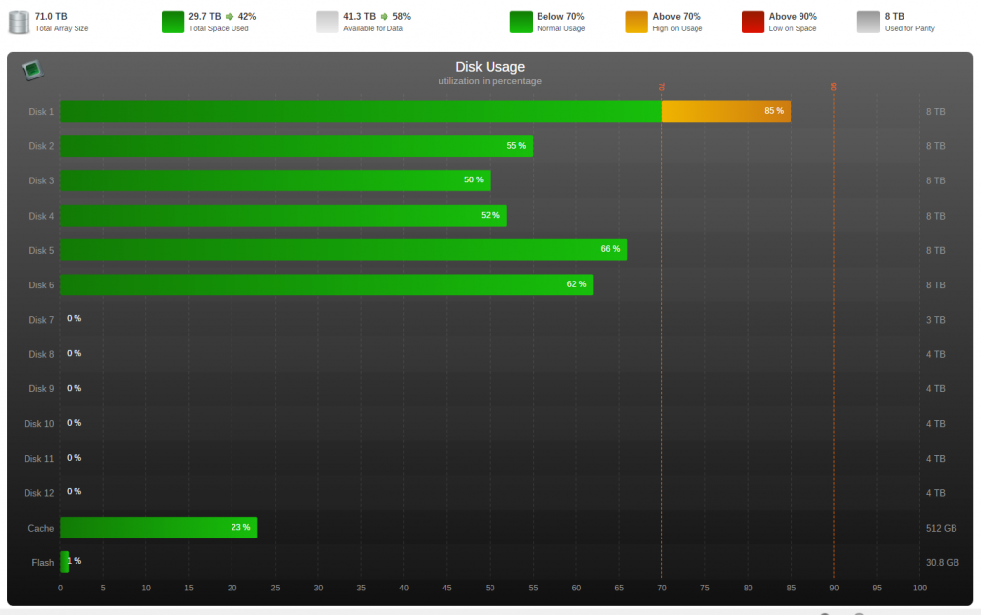Click the 71.0 TB Total Array Size text

(x=61, y=22)
